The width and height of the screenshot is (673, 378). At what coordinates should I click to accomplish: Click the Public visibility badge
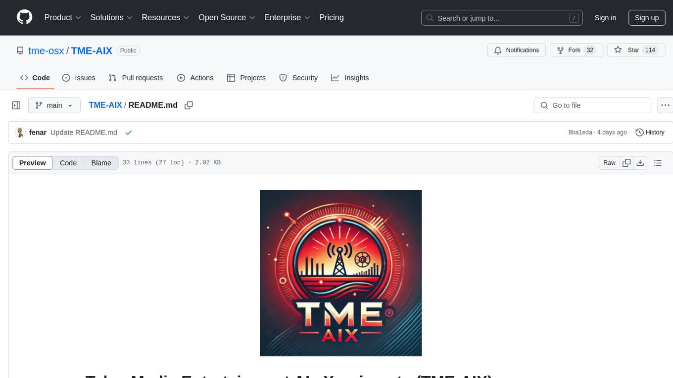pyautogui.click(x=128, y=50)
